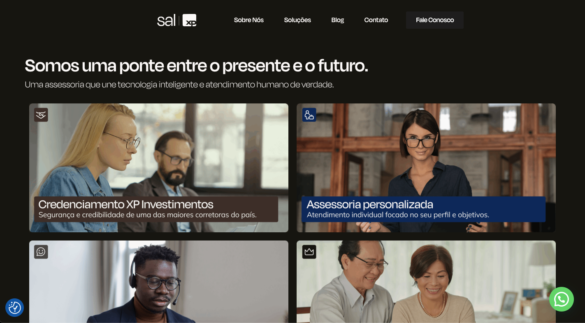Click the XP box in the logo
This screenshot has height=323, width=585.
[189, 20]
